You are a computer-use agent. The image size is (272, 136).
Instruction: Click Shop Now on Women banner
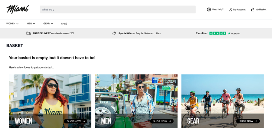click(x=76, y=121)
